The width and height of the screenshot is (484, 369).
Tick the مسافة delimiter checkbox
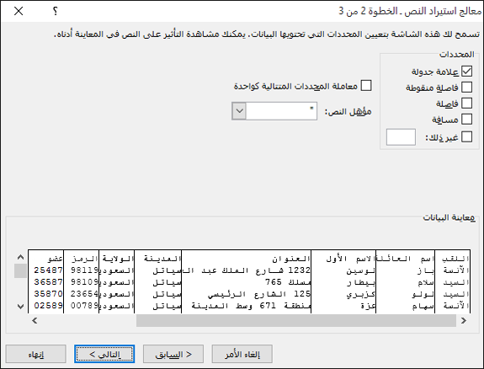pos(466,119)
